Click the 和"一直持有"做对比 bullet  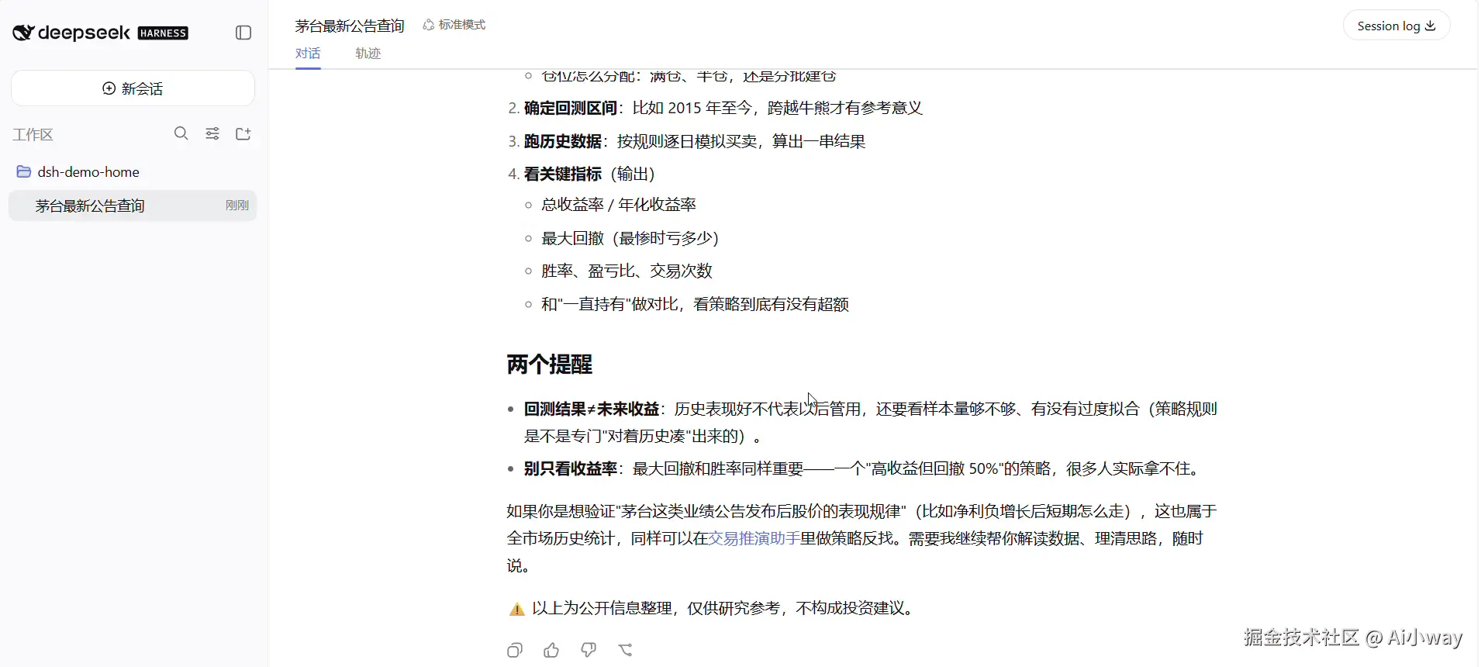tap(695, 304)
